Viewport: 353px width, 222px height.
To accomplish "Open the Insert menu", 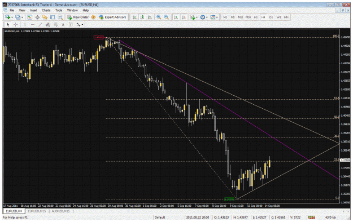I will [33, 10].
